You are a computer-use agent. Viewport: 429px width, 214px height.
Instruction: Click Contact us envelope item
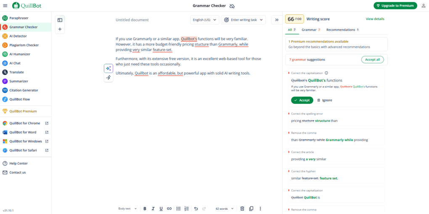pos(26,172)
